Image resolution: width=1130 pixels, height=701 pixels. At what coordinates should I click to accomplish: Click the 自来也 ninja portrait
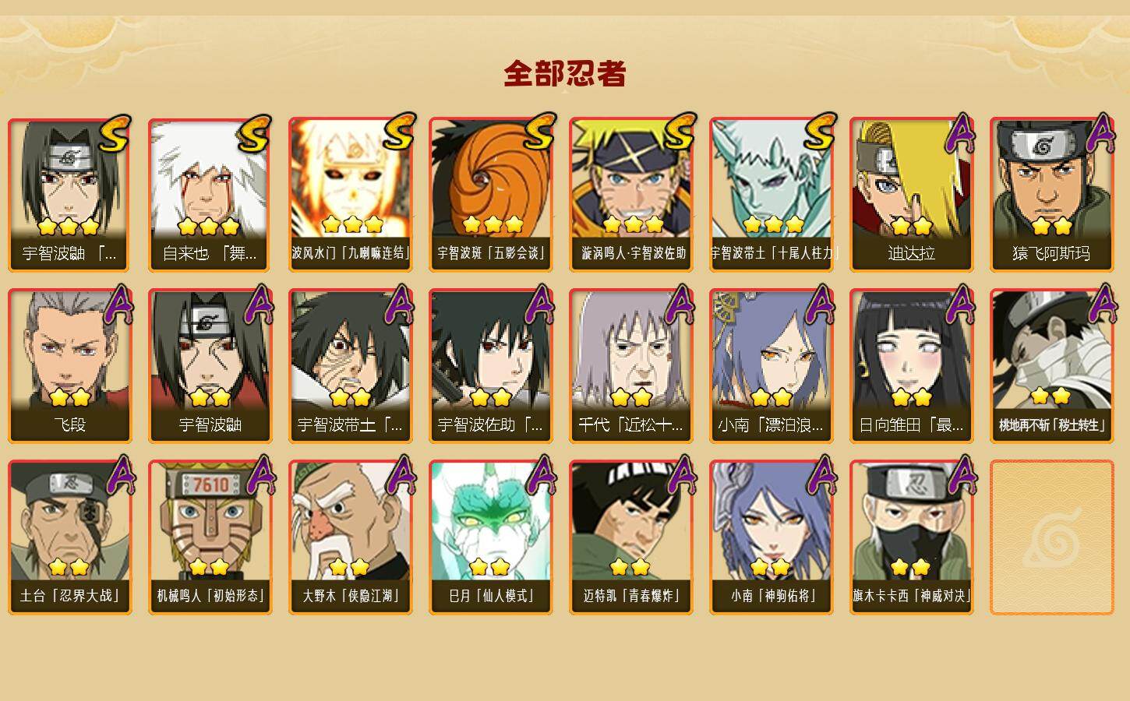click(x=210, y=195)
